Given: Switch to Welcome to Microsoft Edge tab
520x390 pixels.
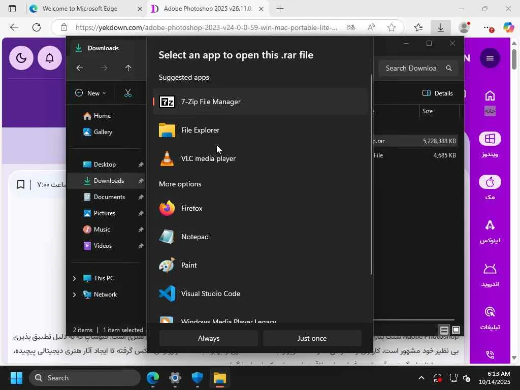Looking at the screenshot, I should tap(80, 9).
